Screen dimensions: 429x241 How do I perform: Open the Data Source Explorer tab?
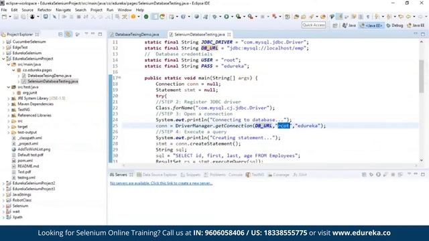(x=157, y=175)
